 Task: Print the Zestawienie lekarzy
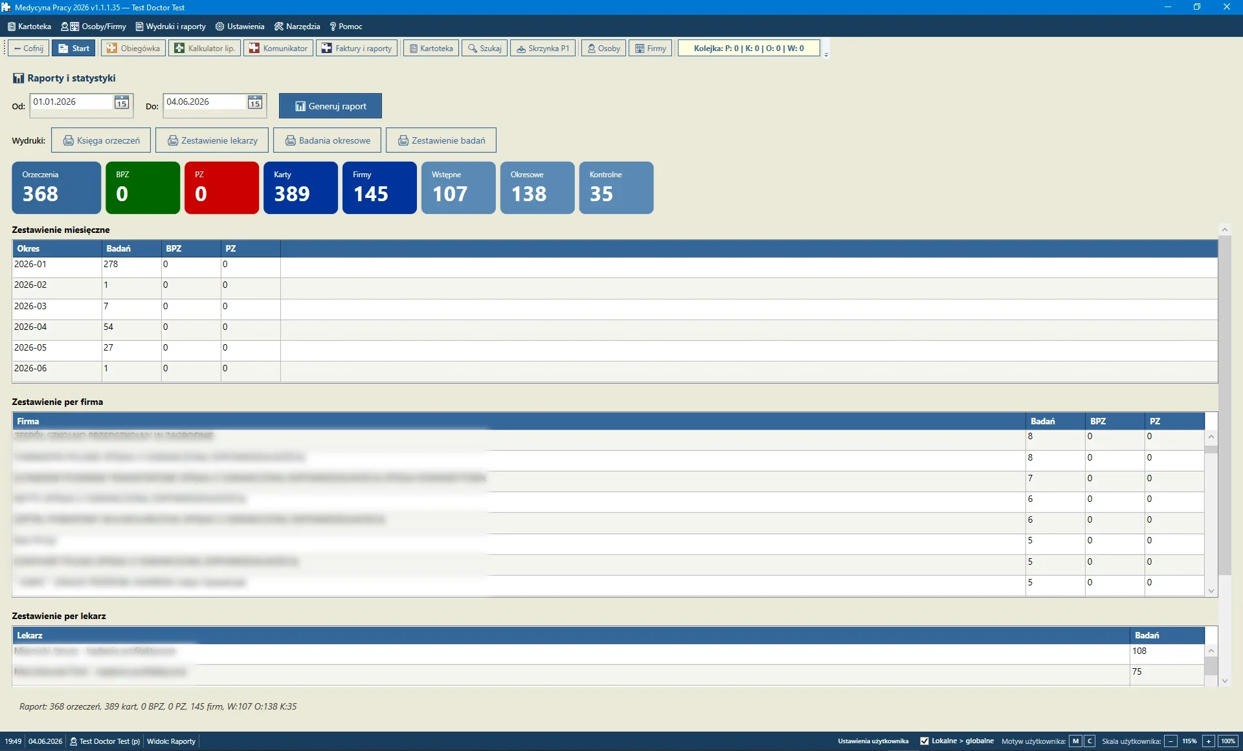212,140
